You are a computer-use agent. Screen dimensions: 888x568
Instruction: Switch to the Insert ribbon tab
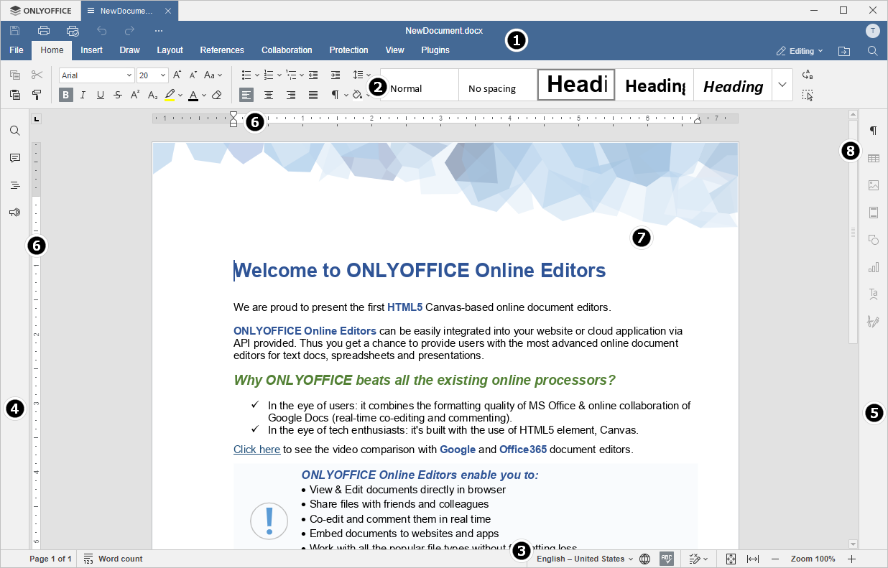[x=91, y=50]
